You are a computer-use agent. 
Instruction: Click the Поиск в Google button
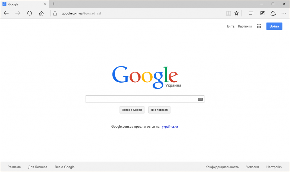click(x=132, y=110)
